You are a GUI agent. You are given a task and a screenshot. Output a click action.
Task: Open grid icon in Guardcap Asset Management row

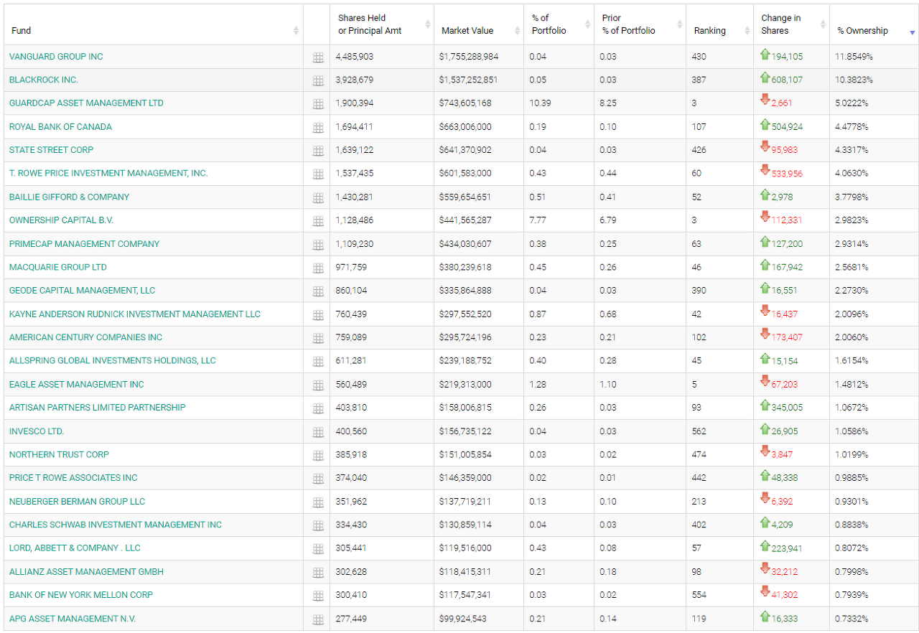318,104
